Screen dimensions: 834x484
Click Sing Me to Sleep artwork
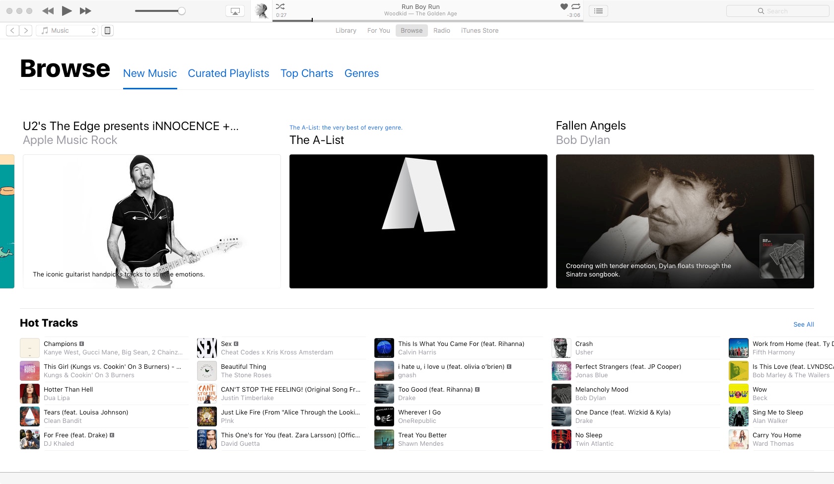(x=739, y=416)
